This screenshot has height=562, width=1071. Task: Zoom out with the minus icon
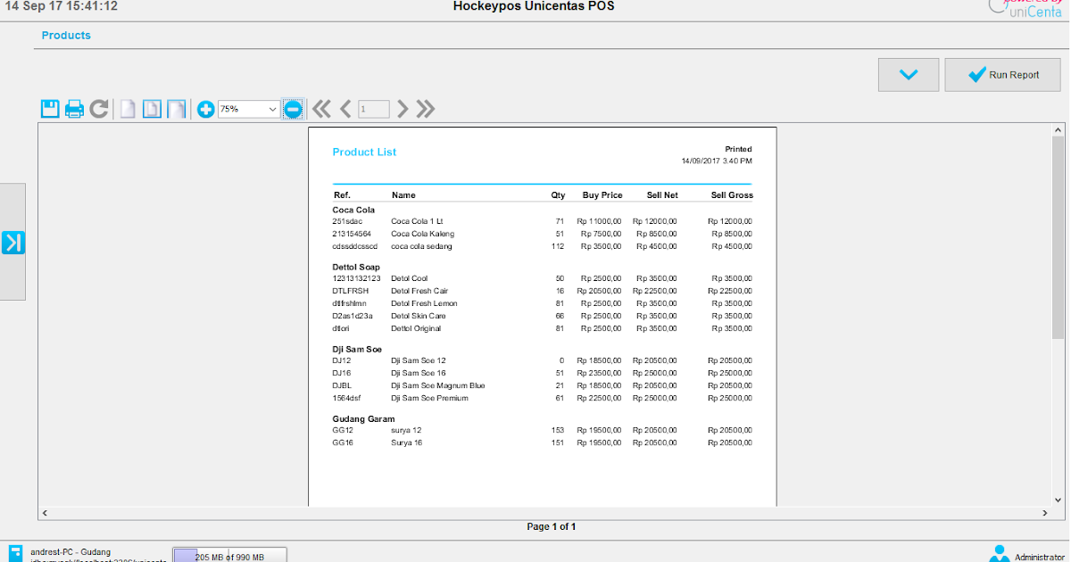(x=293, y=109)
